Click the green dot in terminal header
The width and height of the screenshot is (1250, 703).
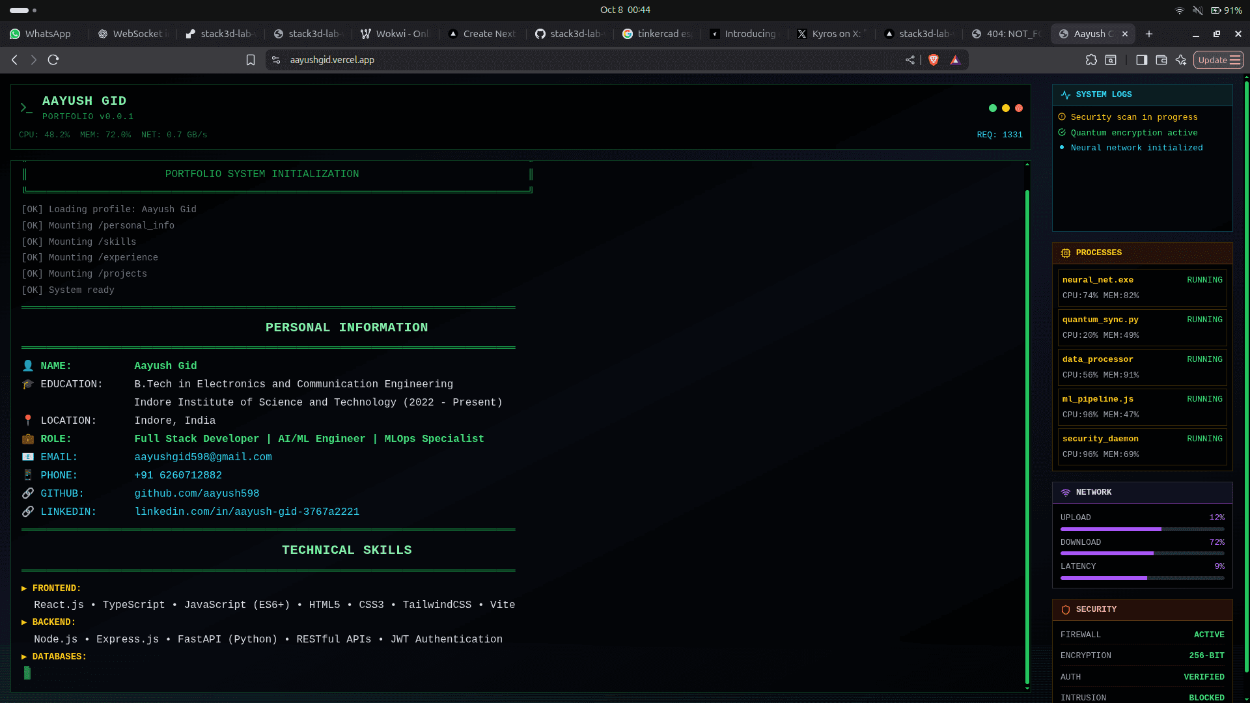[x=993, y=108]
